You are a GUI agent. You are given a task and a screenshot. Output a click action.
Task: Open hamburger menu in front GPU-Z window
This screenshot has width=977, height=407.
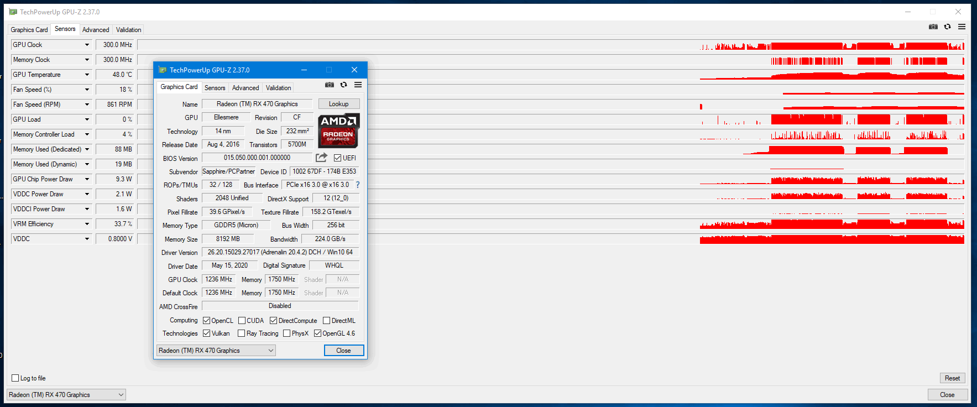(358, 85)
